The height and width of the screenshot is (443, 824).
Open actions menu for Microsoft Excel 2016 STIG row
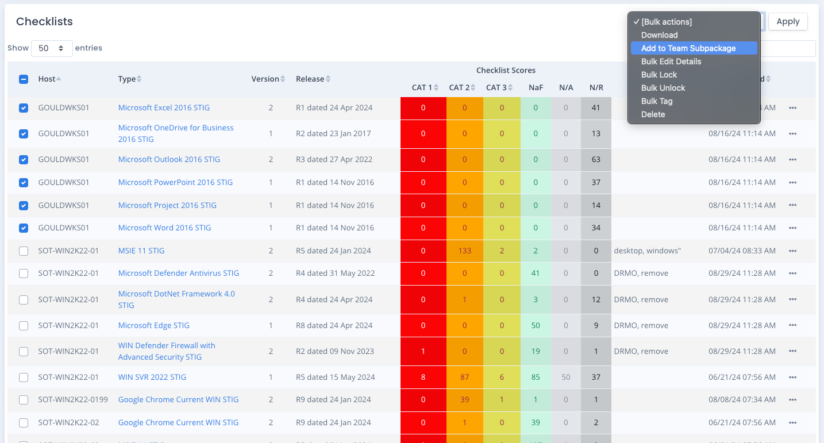point(793,107)
